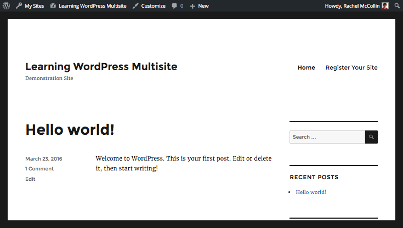
Task: Open the Register Your Site page
Action: point(351,67)
